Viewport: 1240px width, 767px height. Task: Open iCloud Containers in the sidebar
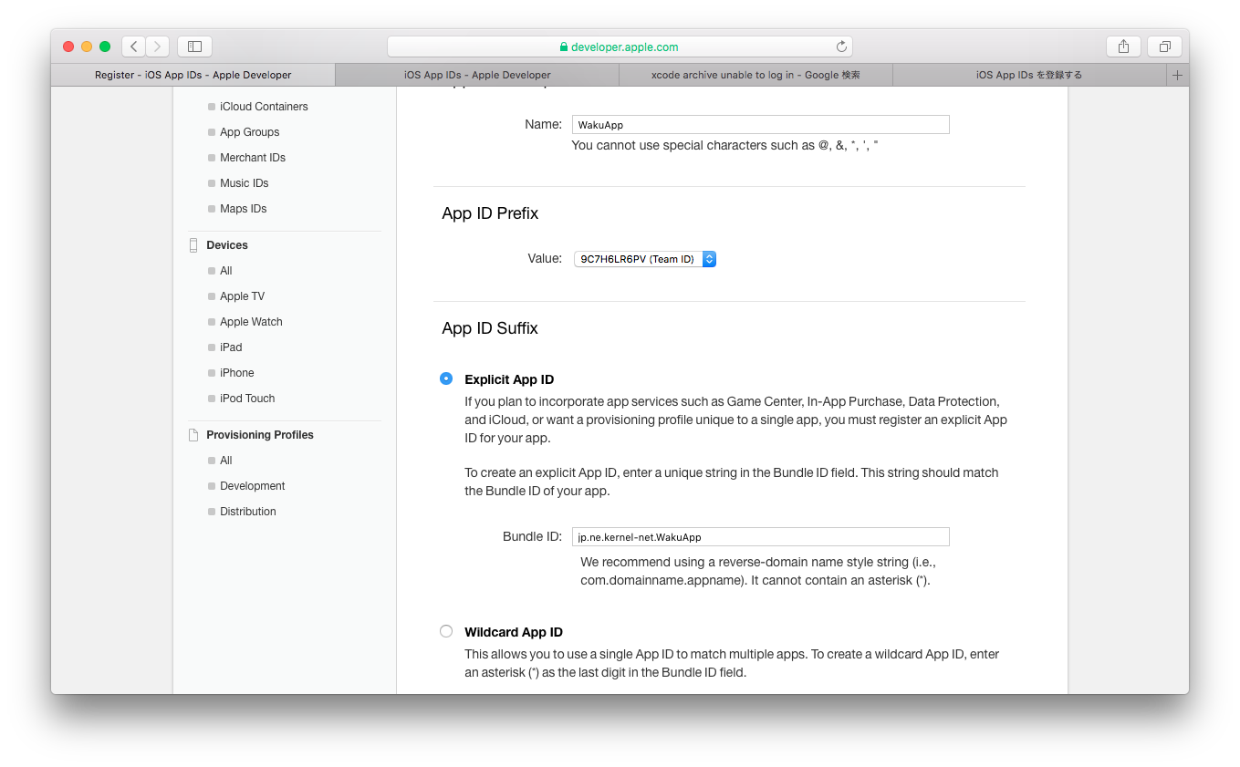coord(264,107)
